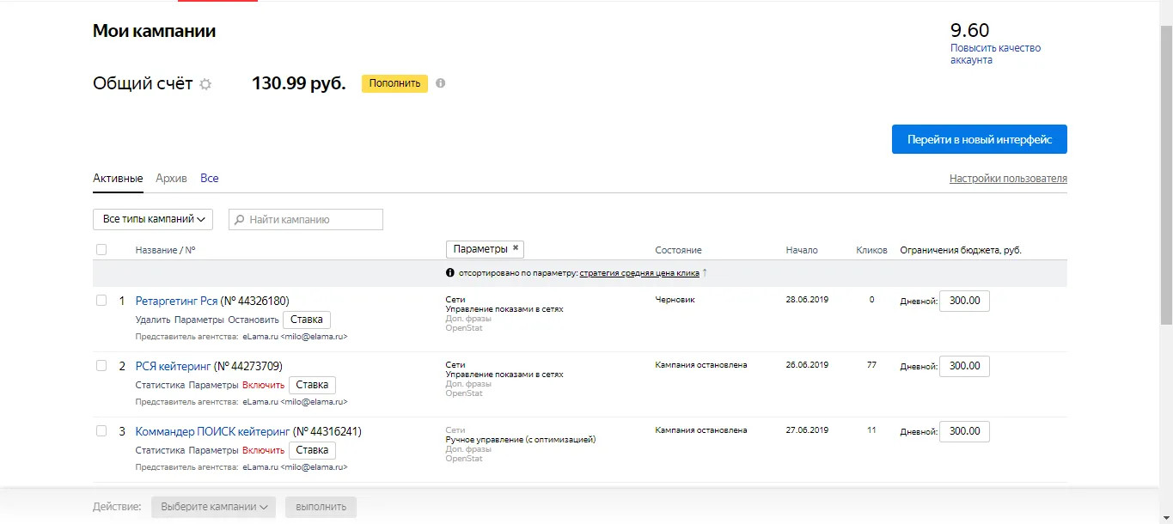Switch to the Архив tab
The image size is (1173, 524).
pyautogui.click(x=171, y=179)
